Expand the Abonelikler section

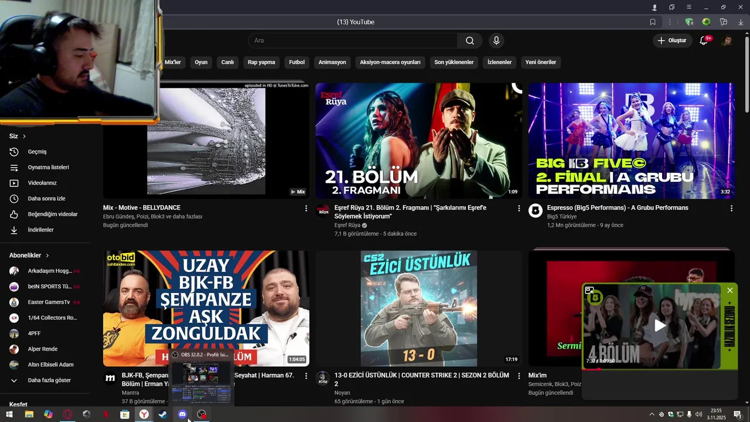29,256
